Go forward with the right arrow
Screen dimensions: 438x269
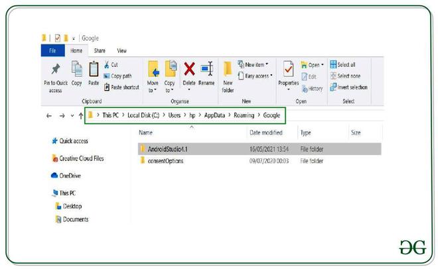pyautogui.click(x=62, y=116)
